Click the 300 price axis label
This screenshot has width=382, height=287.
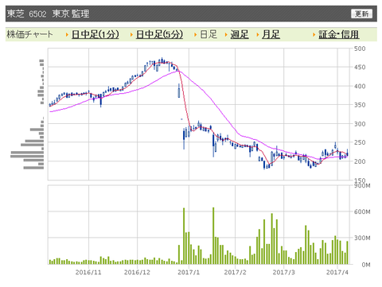tap(360, 124)
